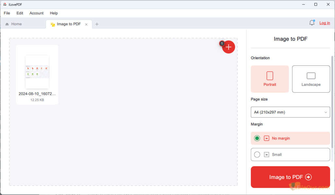Open the File menu

[x=7, y=13]
